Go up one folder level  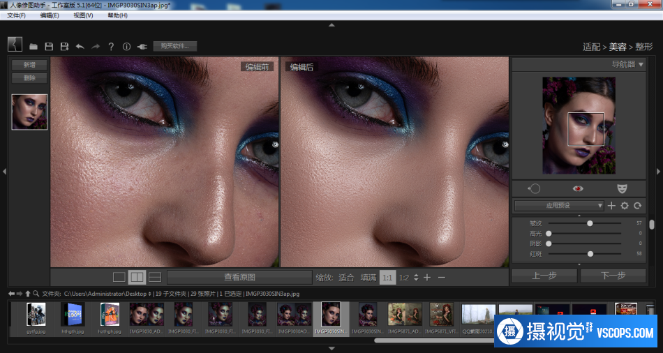click(27, 294)
